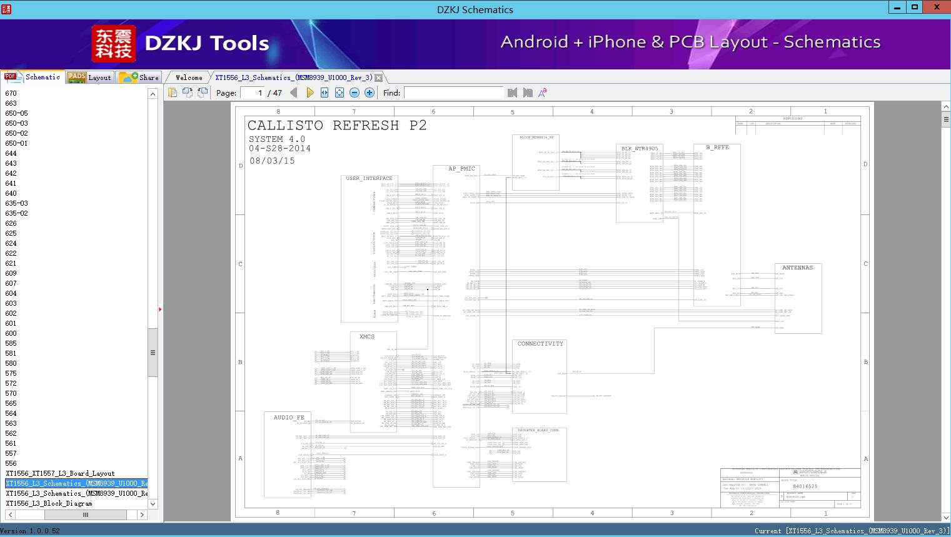Viewport: 951px width, 537px height.
Task: Switch to the Welcome document tab
Action: tap(189, 78)
